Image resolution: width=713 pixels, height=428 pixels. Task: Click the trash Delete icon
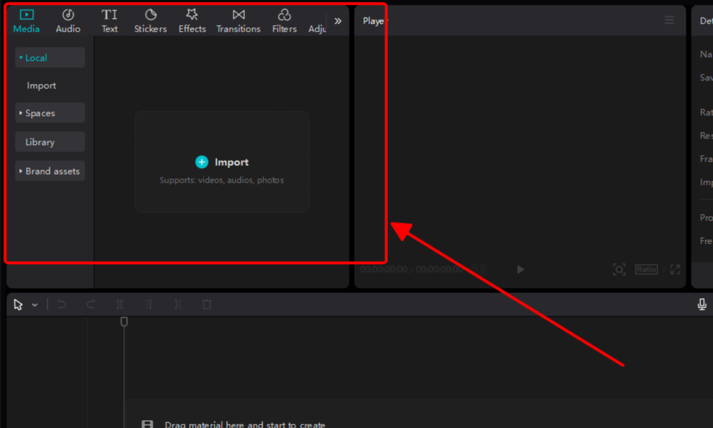207,304
